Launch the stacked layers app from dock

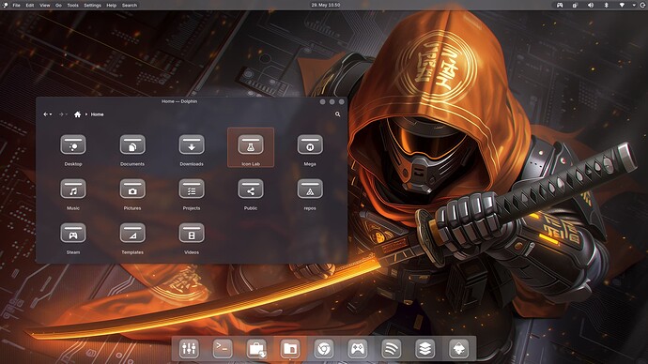point(425,349)
